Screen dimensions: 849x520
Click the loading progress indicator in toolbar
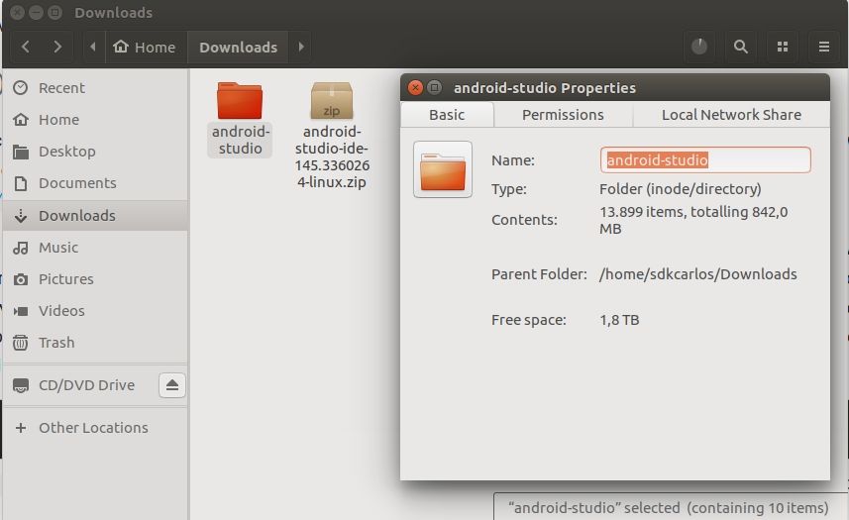click(x=699, y=48)
